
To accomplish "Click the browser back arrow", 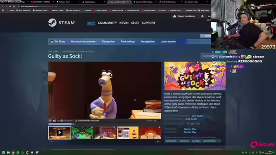I will (x=2, y=6).
